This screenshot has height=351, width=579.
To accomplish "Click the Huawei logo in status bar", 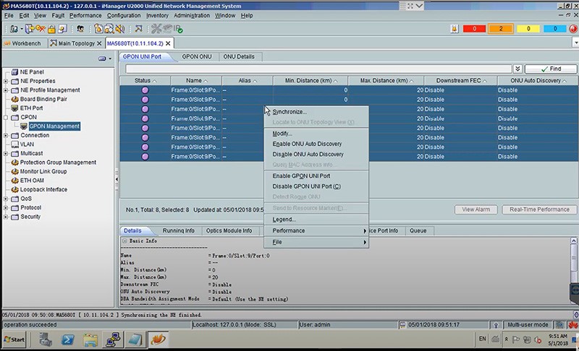I will pos(573,325).
